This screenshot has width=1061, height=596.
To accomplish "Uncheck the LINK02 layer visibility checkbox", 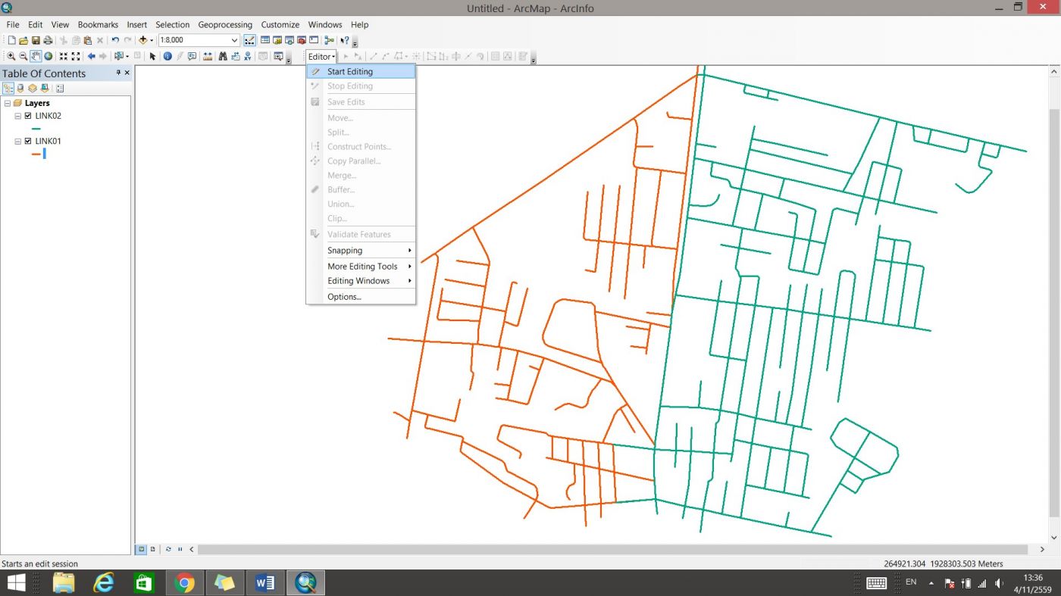I will (x=28, y=116).
